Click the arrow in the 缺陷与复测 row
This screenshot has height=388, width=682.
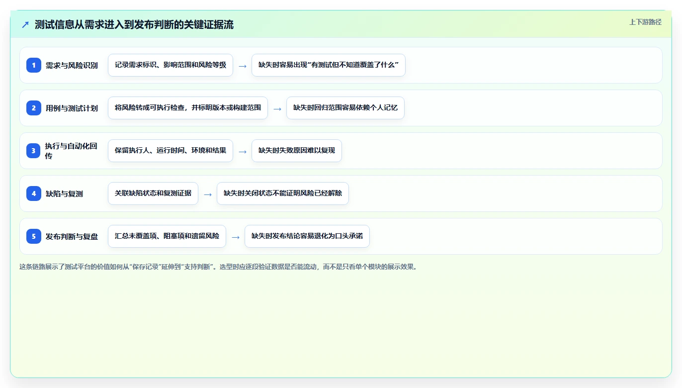coord(208,194)
